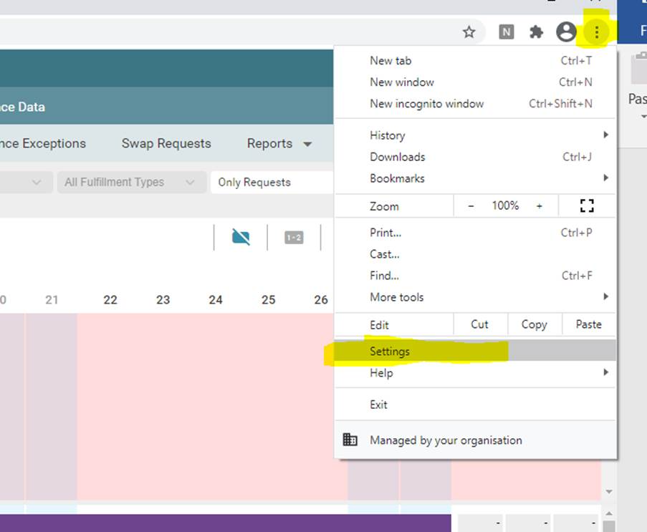
Task: Decrease zoom with the minus button
Action: [471, 206]
